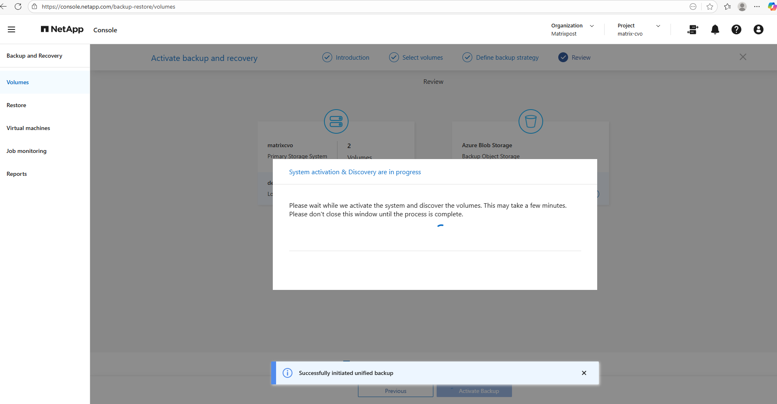Open the user account profile icon

point(759,29)
